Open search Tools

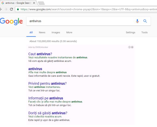(144, 32)
